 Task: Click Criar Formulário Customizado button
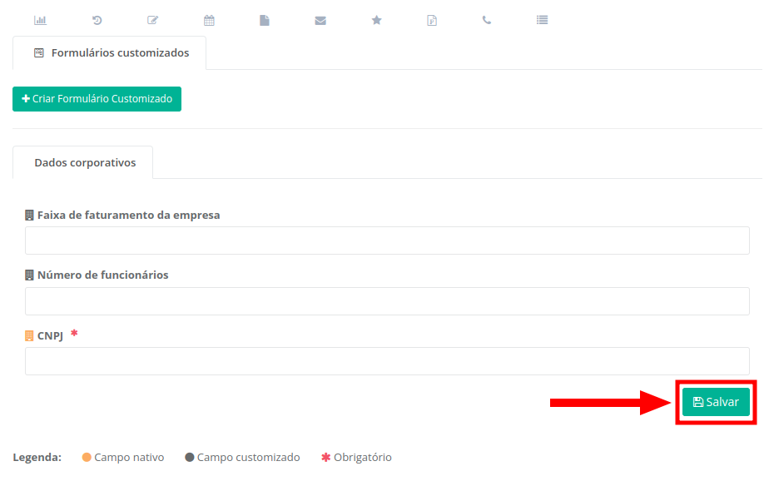pyautogui.click(x=97, y=99)
